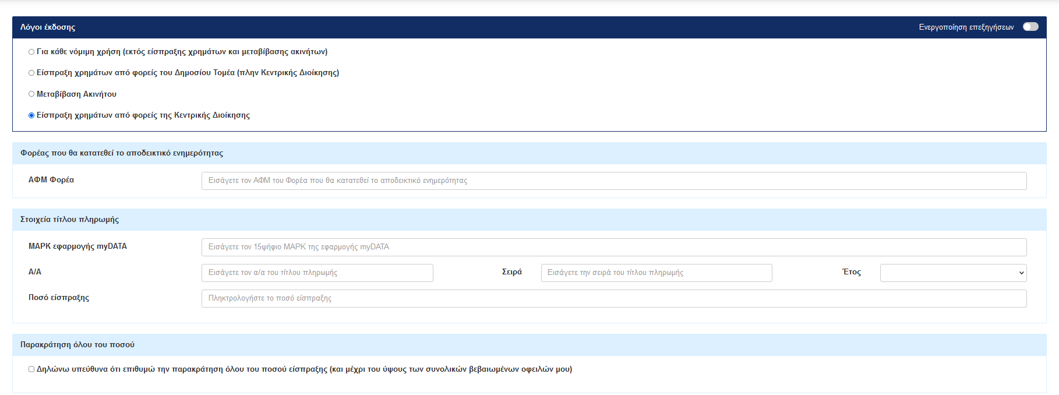This screenshot has width=1059, height=395.
Task: Click the 'Στοιχεία τίτλου πληρωμής' section header
Action: pyautogui.click(x=69, y=220)
